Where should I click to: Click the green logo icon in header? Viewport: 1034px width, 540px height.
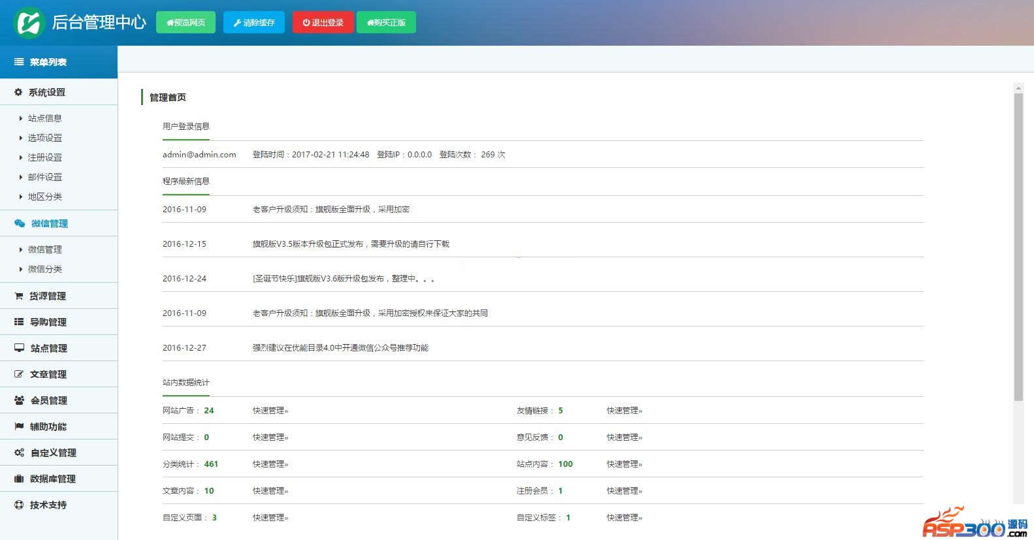(x=29, y=22)
